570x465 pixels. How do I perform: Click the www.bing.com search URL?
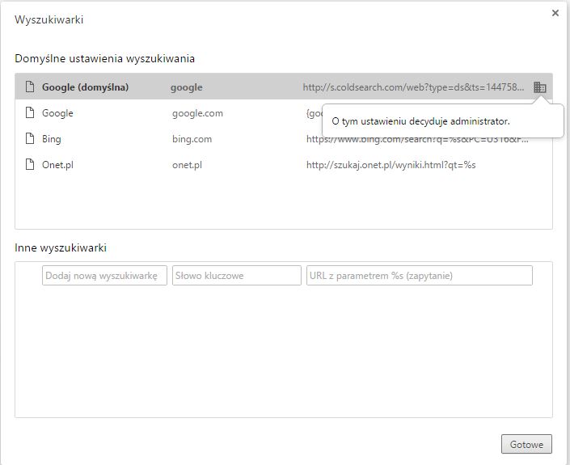click(417, 140)
